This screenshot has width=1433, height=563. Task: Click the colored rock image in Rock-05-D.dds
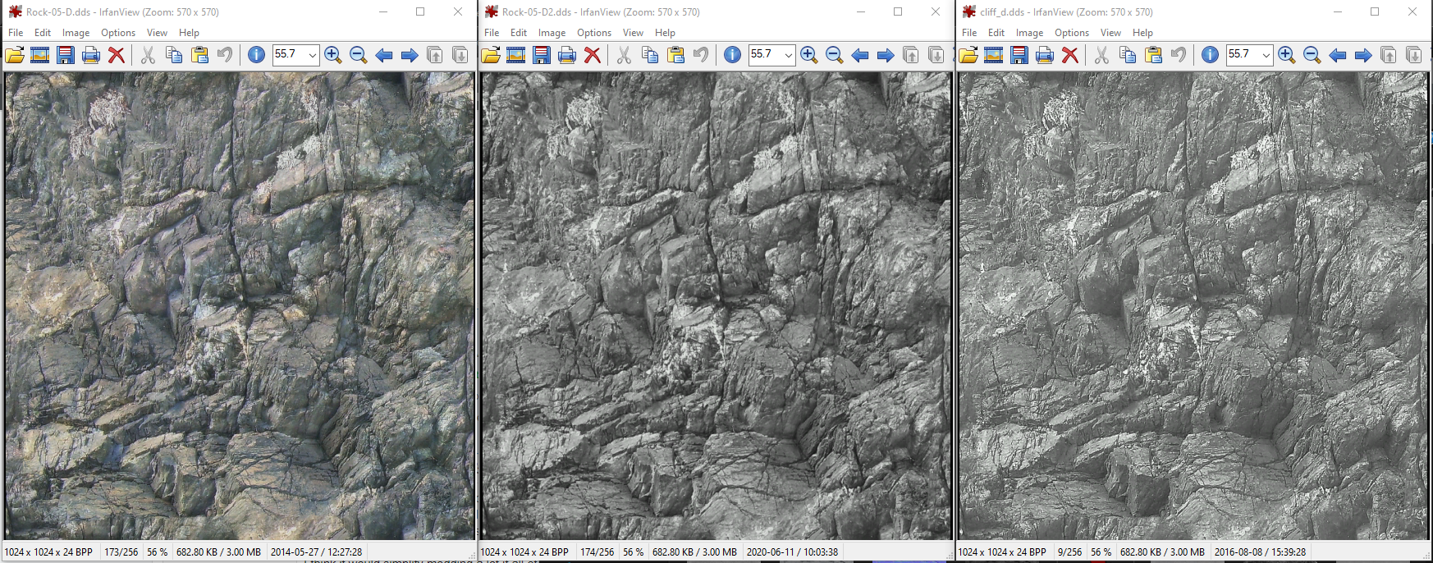coord(240,305)
